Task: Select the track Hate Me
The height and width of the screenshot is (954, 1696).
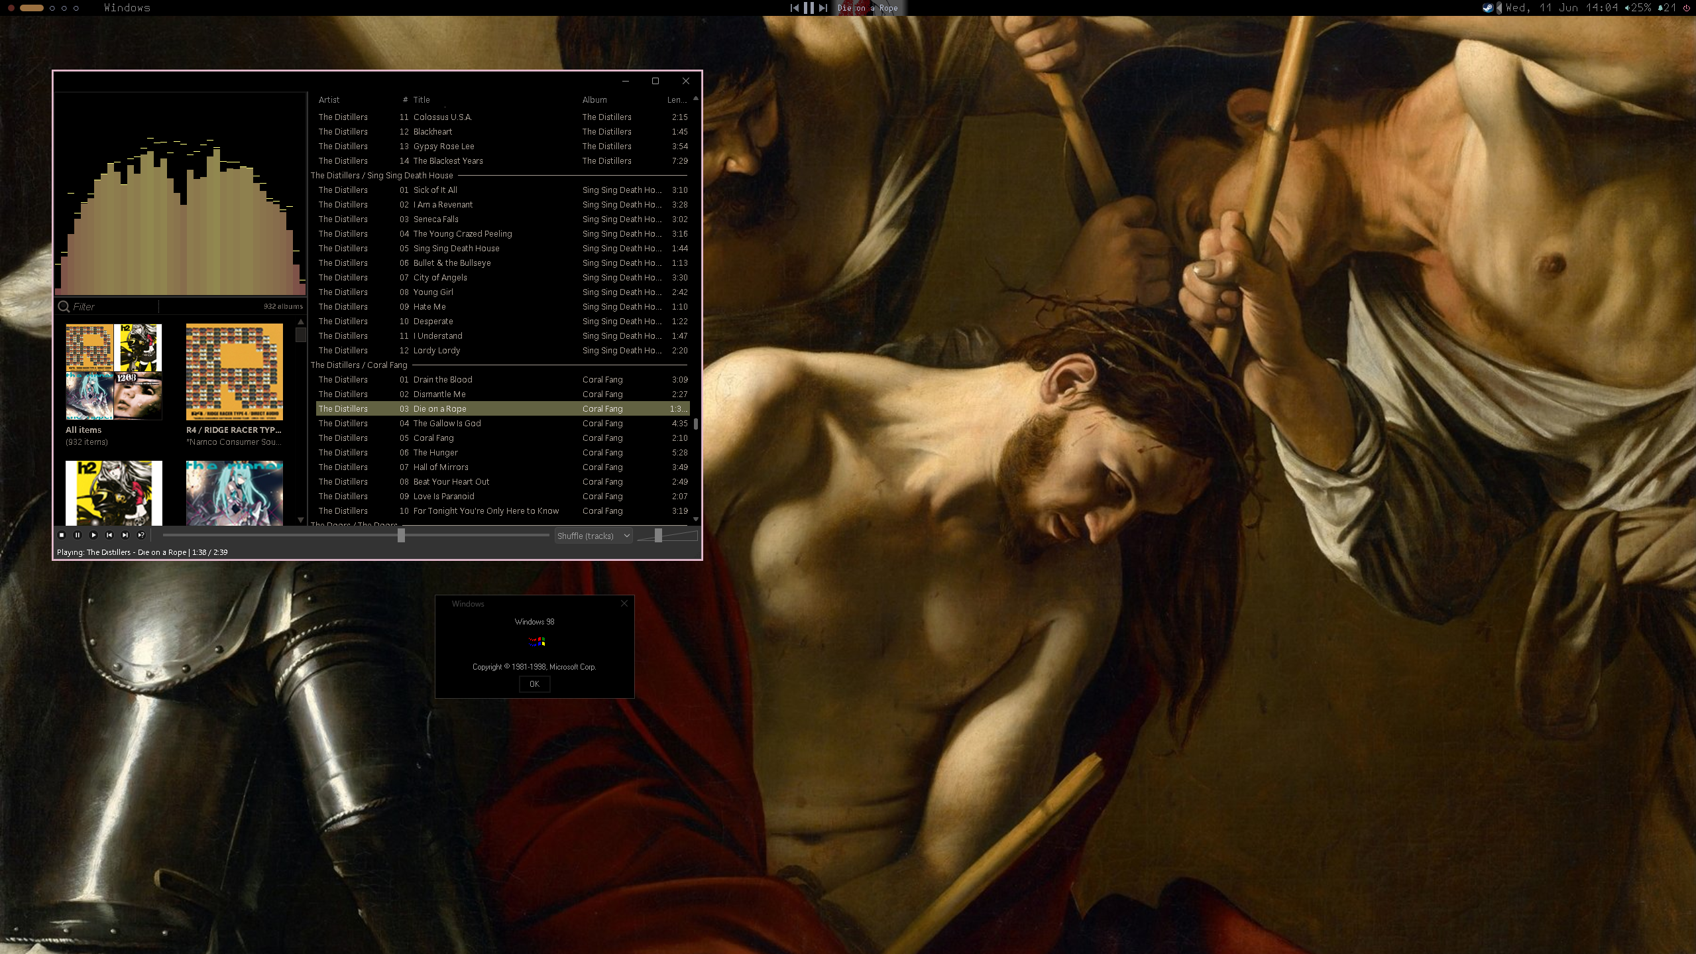Action: [502, 307]
